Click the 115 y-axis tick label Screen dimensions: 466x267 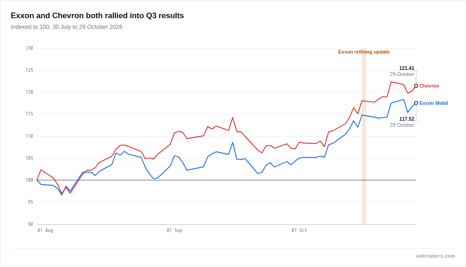point(29,114)
